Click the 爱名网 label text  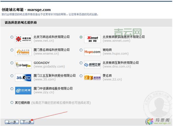tap(107, 76)
